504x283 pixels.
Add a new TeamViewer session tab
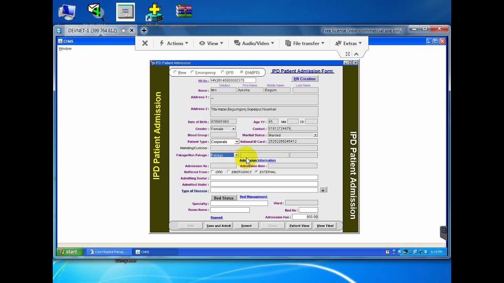pos(144,31)
